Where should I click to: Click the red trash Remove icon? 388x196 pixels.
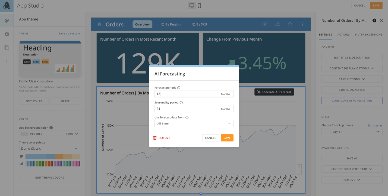pyautogui.click(x=155, y=138)
